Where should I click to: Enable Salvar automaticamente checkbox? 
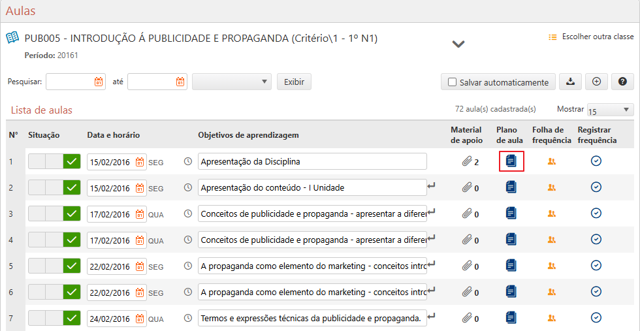coord(452,82)
